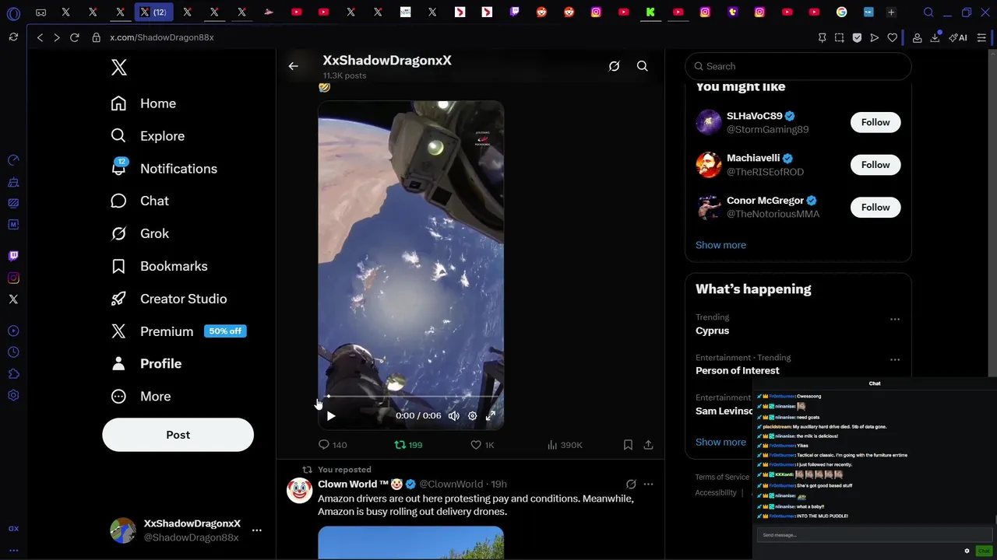The height and width of the screenshot is (560, 997).
Task: Switch to the active X (12) browser tab
Action: pos(153,12)
